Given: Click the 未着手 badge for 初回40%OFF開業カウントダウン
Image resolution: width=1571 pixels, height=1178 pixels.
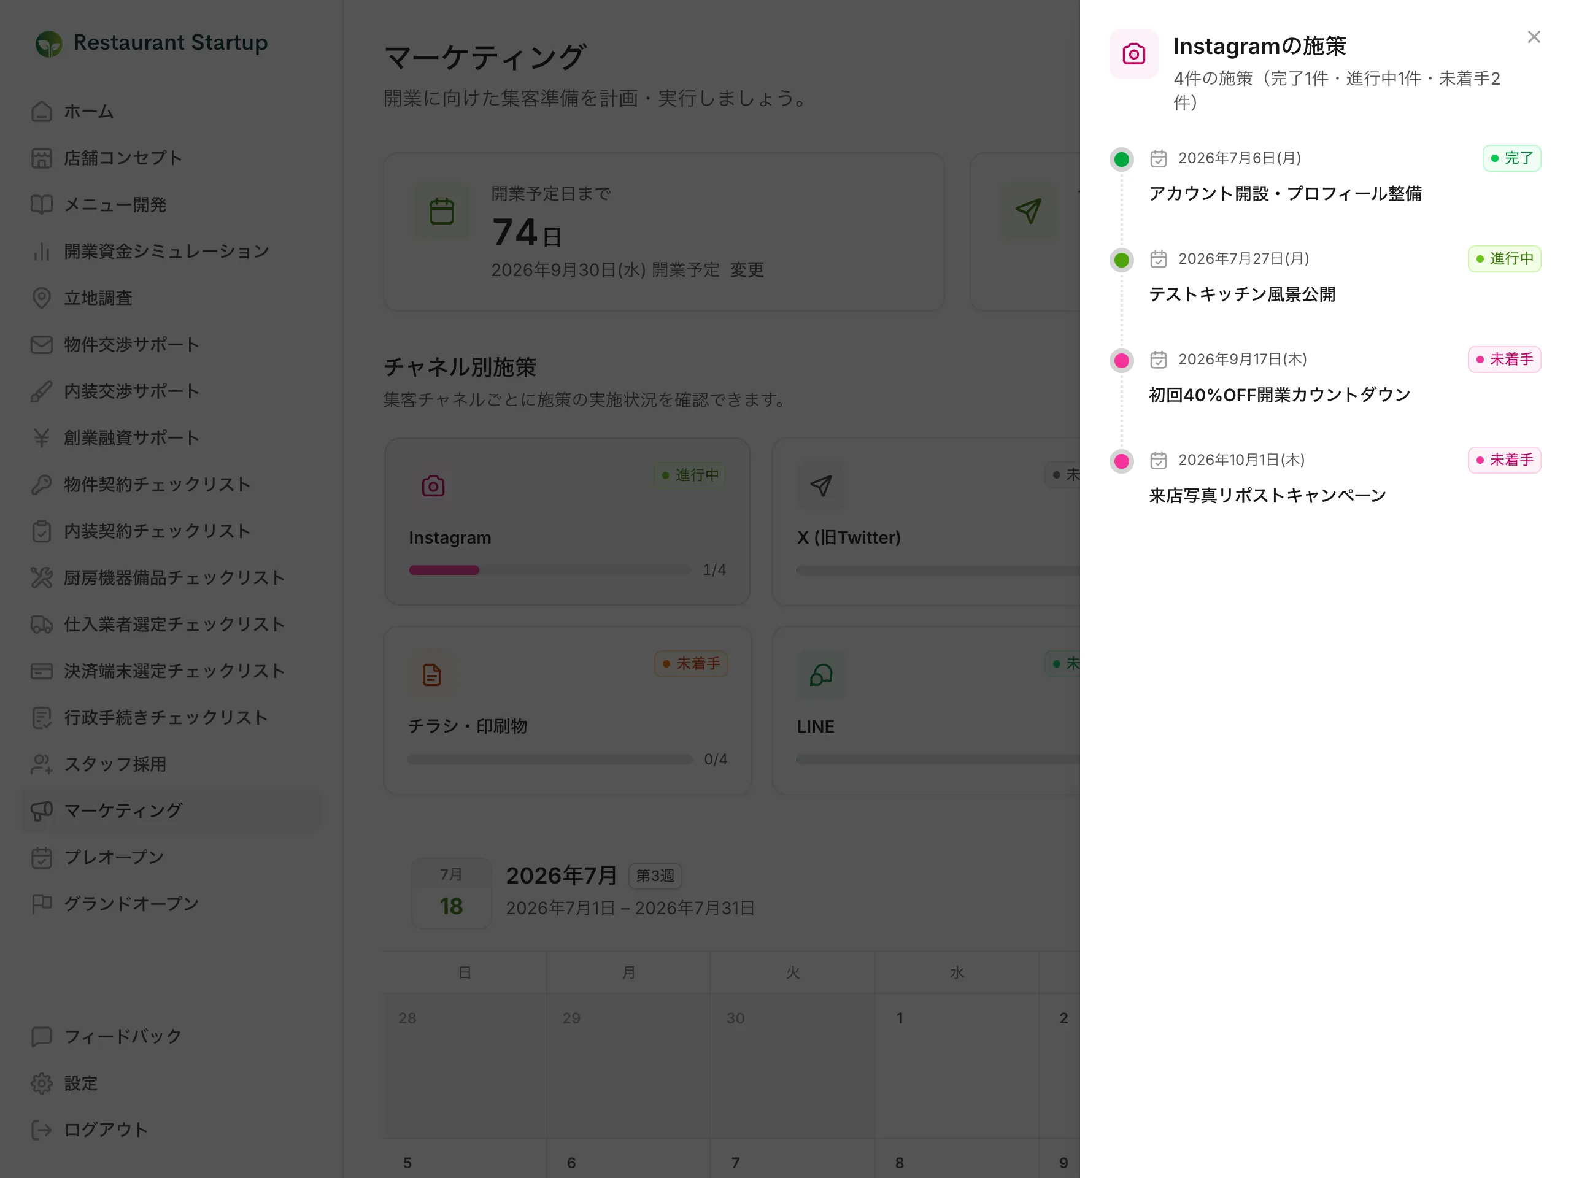Looking at the screenshot, I should [x=1504, y=360].
